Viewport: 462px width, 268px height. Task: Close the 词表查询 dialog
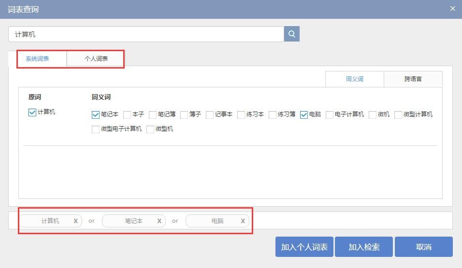[x=453, y=9]
